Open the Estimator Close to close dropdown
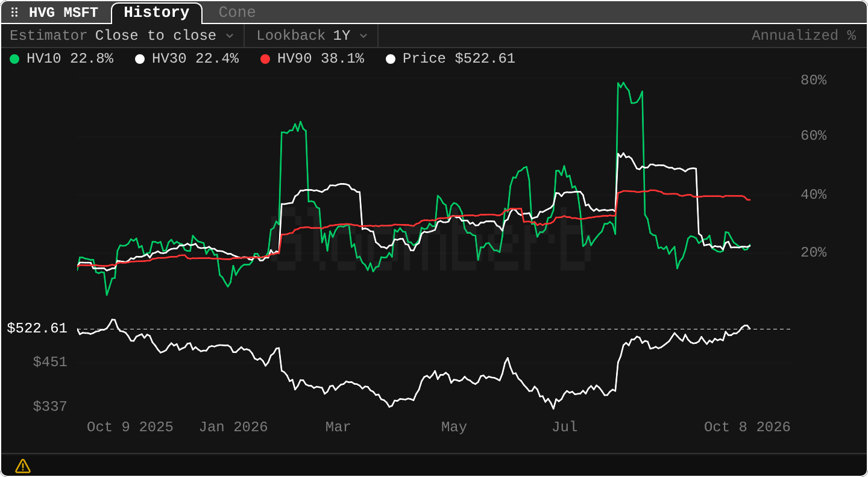Viewport: 868px width, 477px height. (122, 36)
